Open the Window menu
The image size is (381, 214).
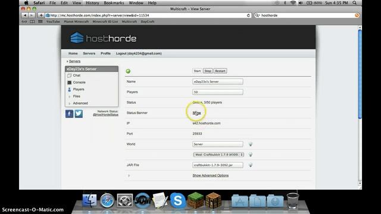(136, 3)
